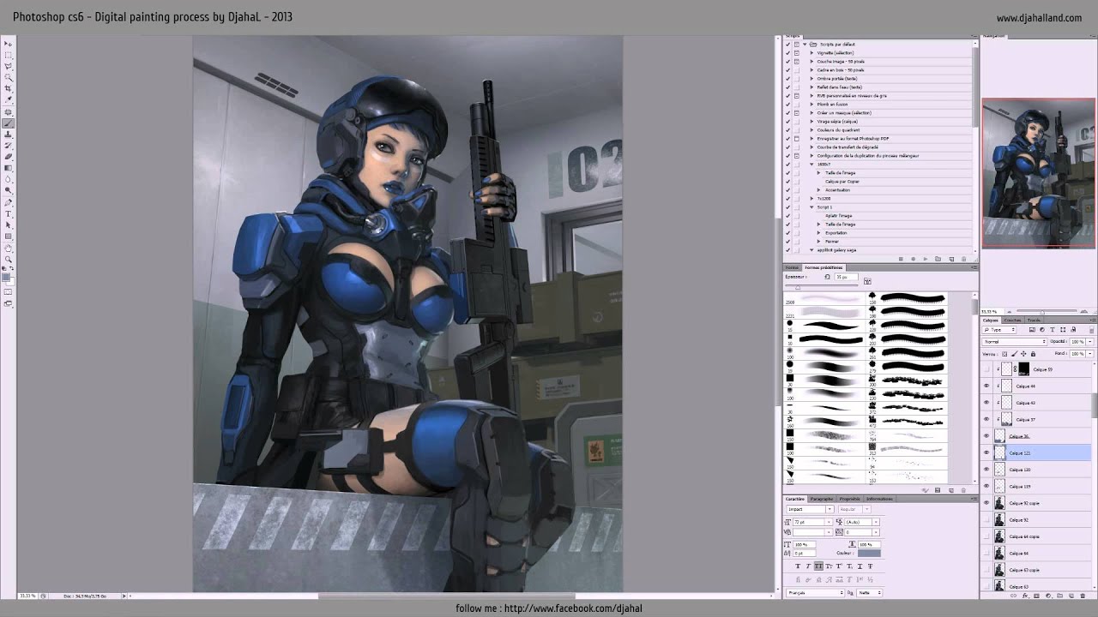The image size is (1098, 617).
Task: Toggle dialog box for Enregistrer au format Photoshop PDF
Action: [797, 139]
